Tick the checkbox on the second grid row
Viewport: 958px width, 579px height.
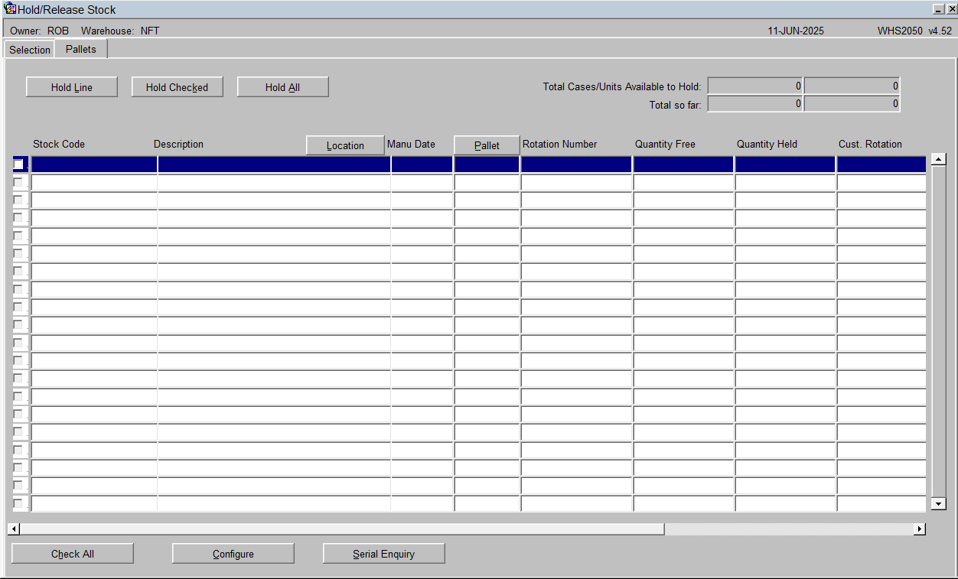[19, 182]
